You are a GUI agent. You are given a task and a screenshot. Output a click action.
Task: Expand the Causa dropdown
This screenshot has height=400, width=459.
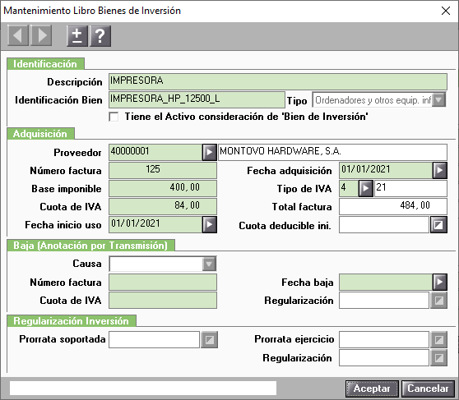[x=209, y=264]
